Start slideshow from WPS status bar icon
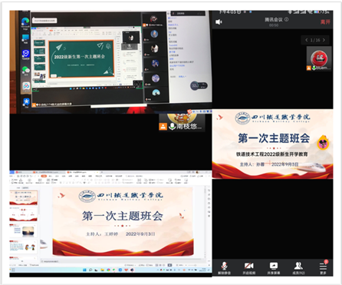Viewport: 342px width, 285px height. (x=169, y=265)
